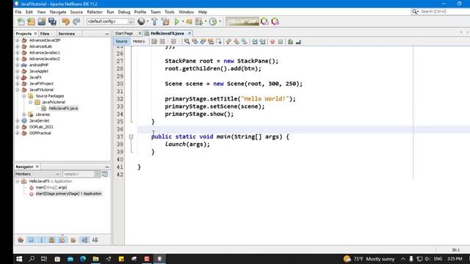
Task: Collapse the main method code fold
Action: click(131, 136)
